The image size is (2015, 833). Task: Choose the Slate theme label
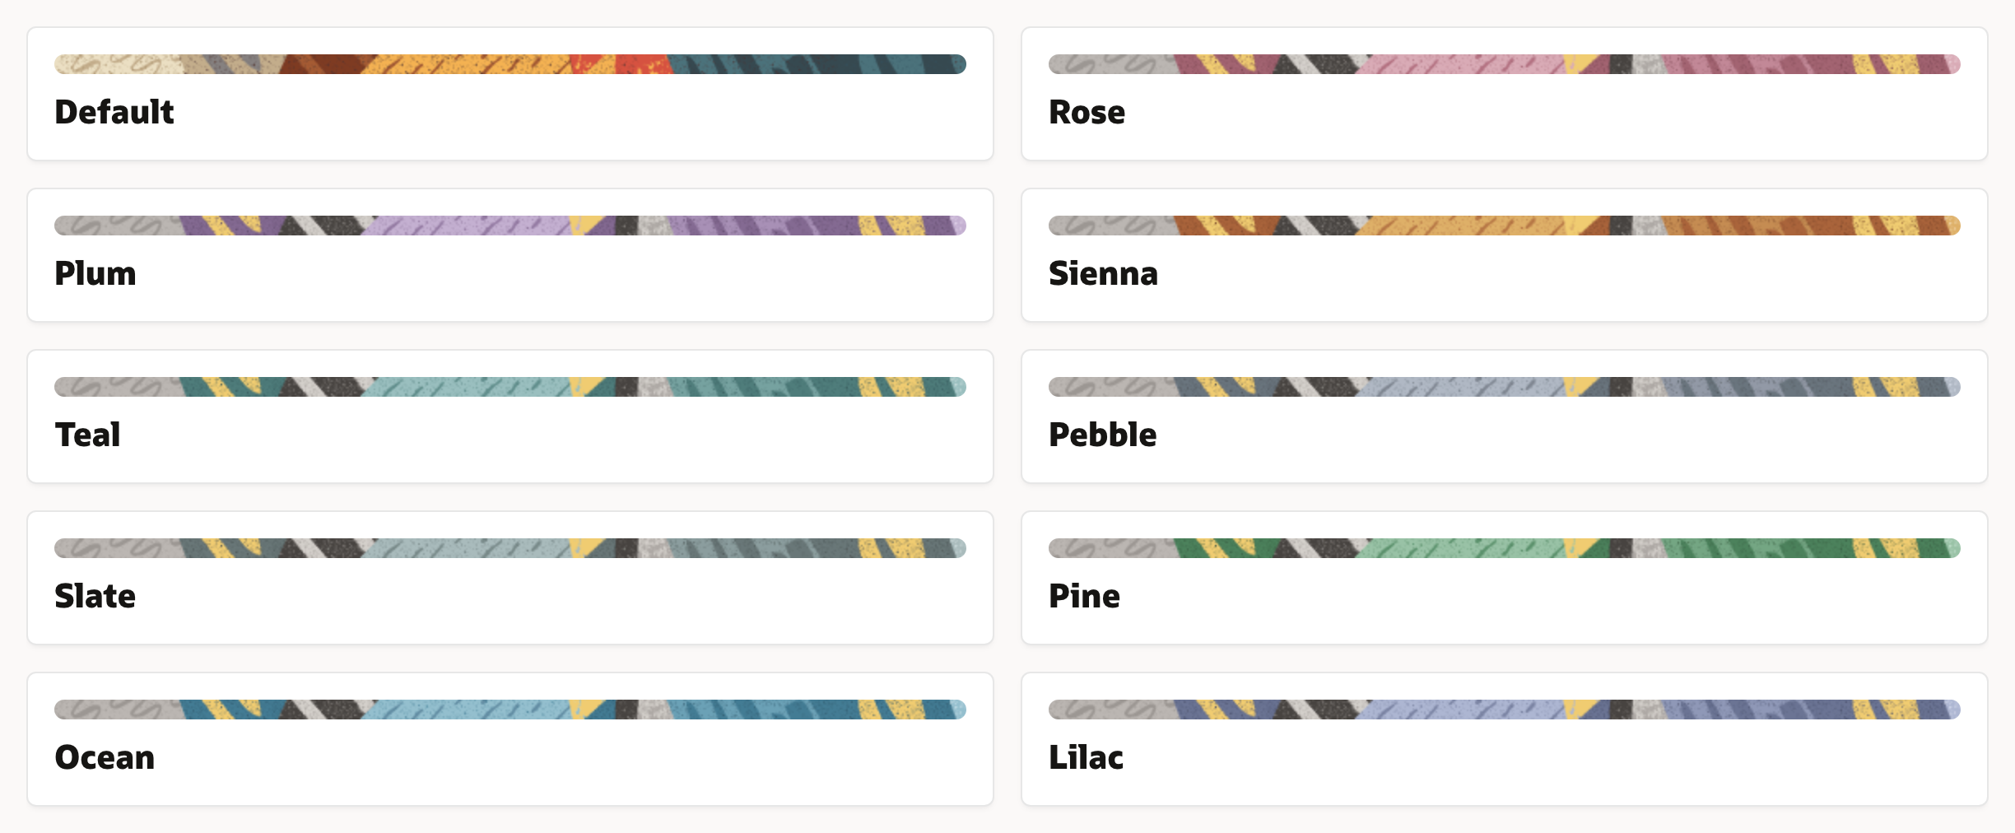(95, 596)
